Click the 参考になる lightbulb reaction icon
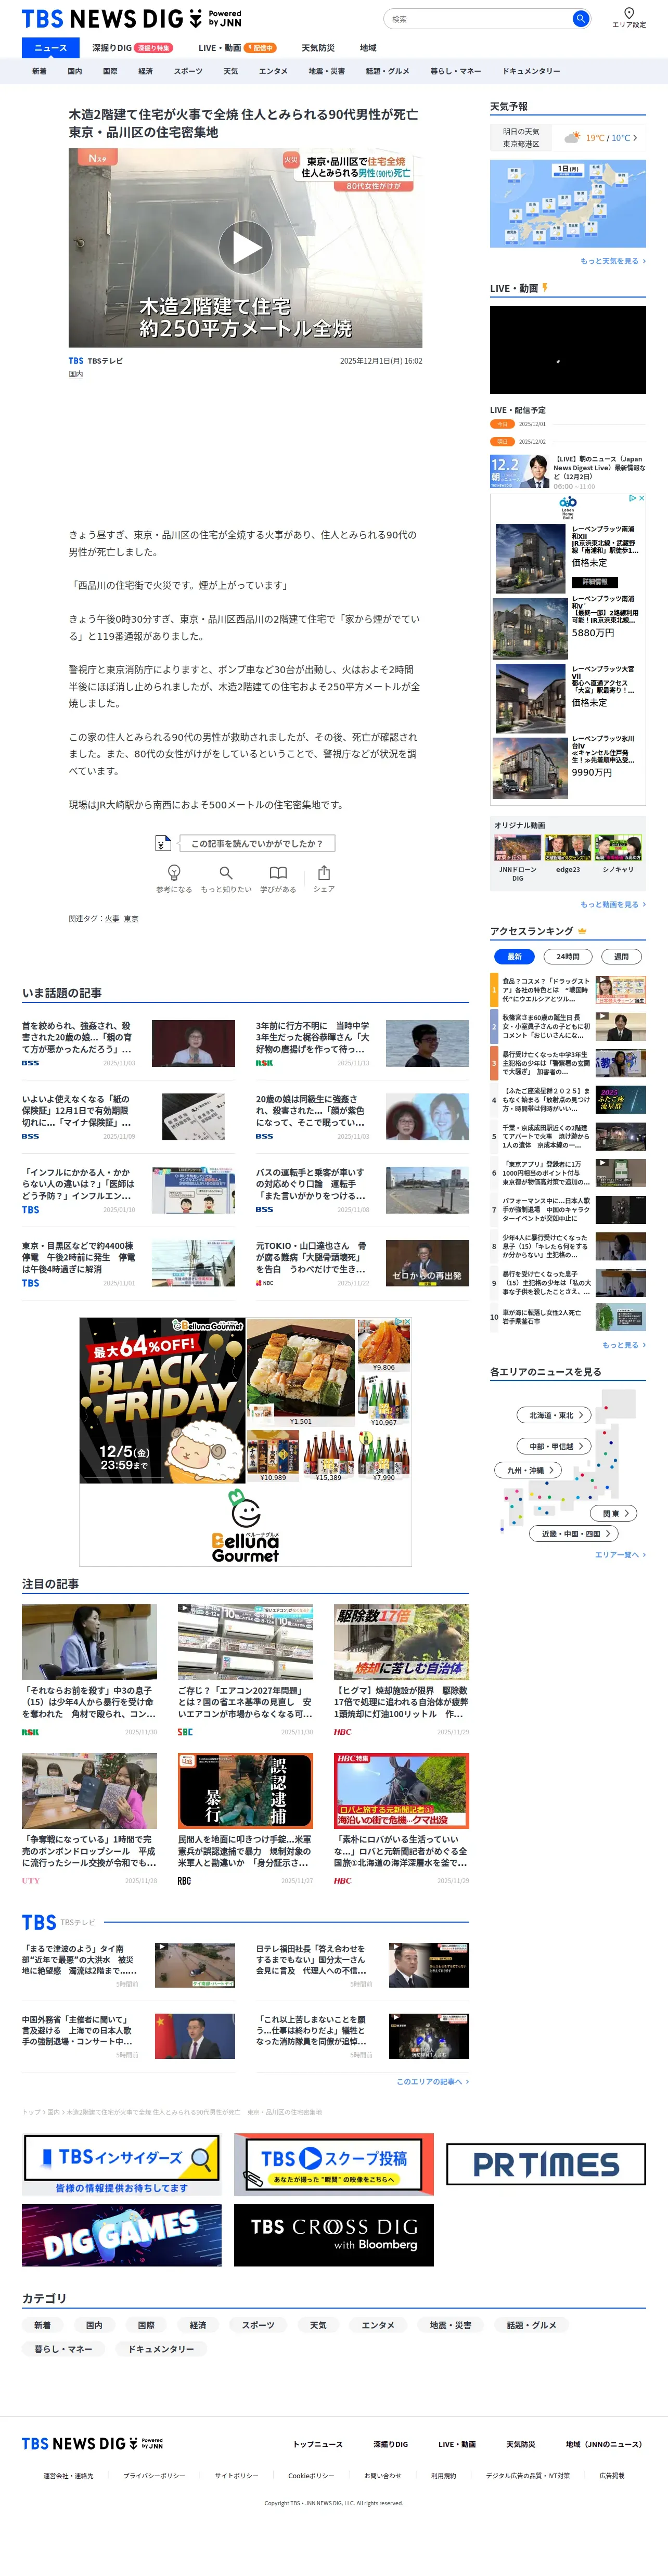This screenshot has height=2576, width=668. (x=174, y=873)
